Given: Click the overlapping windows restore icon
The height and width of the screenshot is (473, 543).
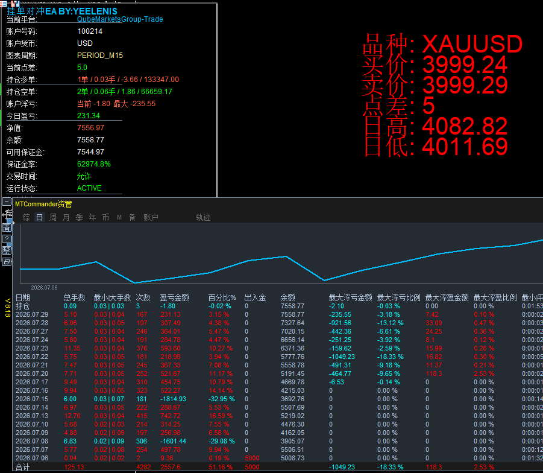Looking at the screenshot, I should [x=7, y=262].
